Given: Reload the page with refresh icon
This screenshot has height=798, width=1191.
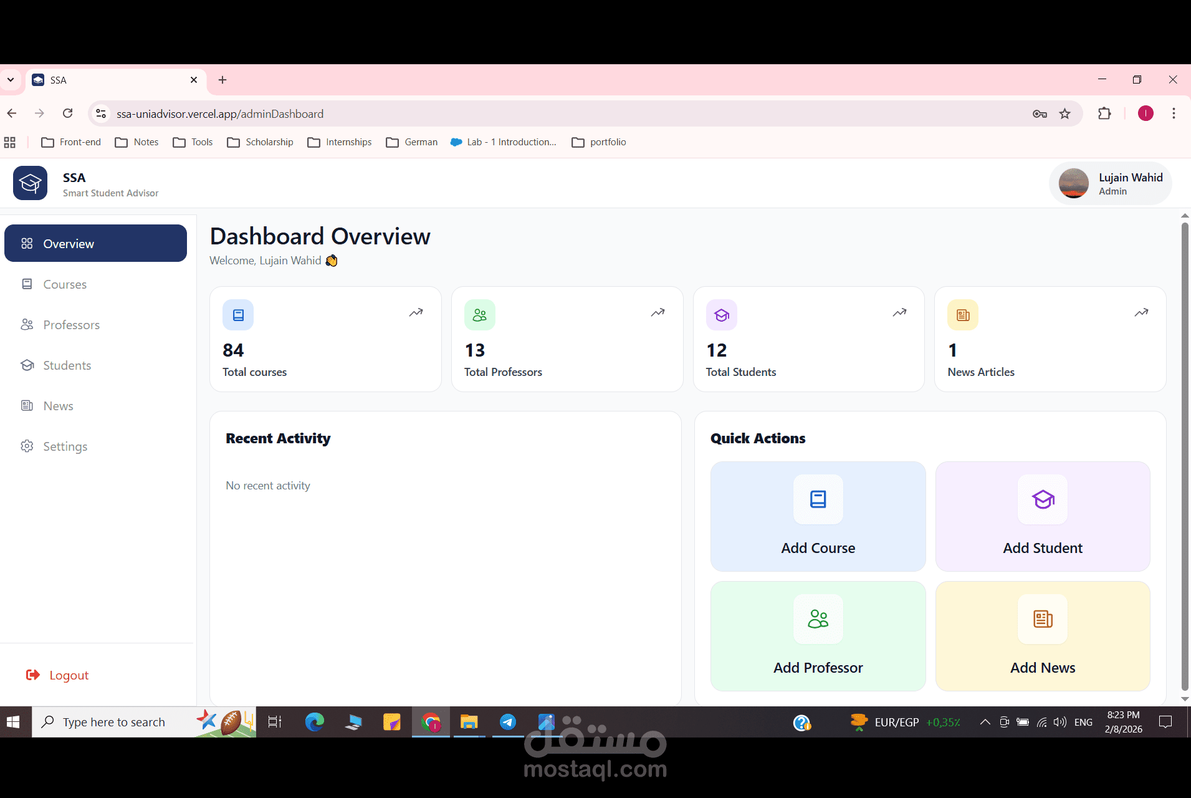Looking at the screenshot, I should pos(67,113).
